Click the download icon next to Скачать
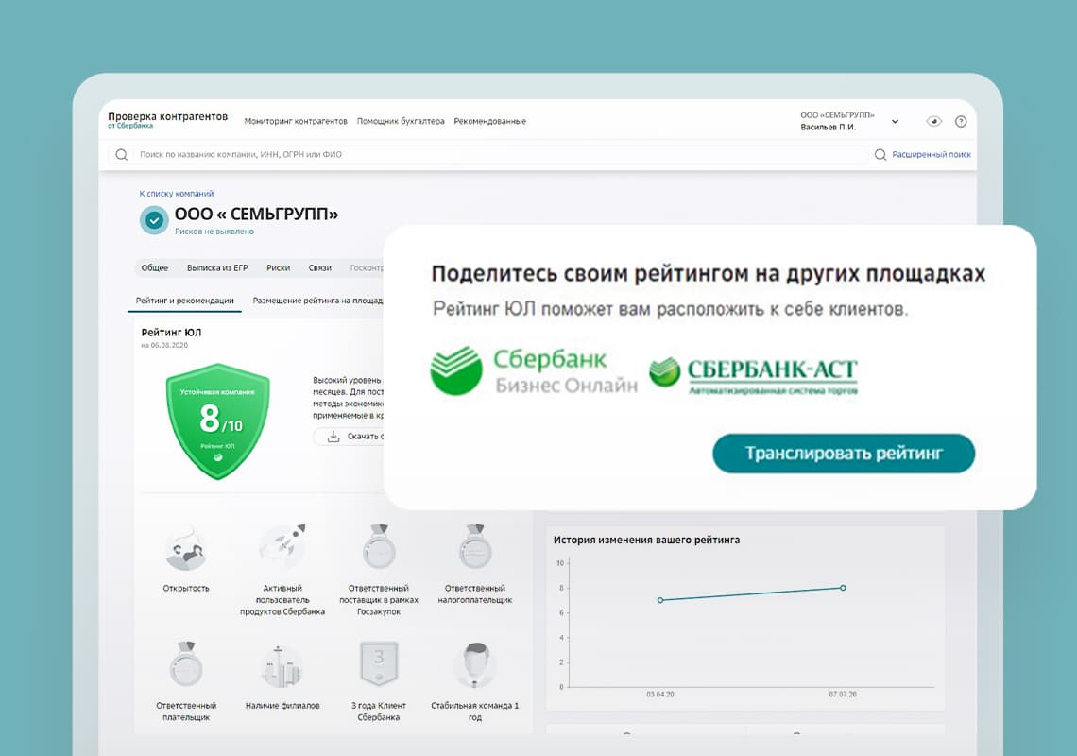The image size is (1077, 756). coord(333,437)
